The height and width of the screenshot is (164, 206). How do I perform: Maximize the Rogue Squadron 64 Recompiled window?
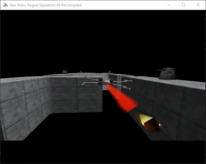(184, 5)
